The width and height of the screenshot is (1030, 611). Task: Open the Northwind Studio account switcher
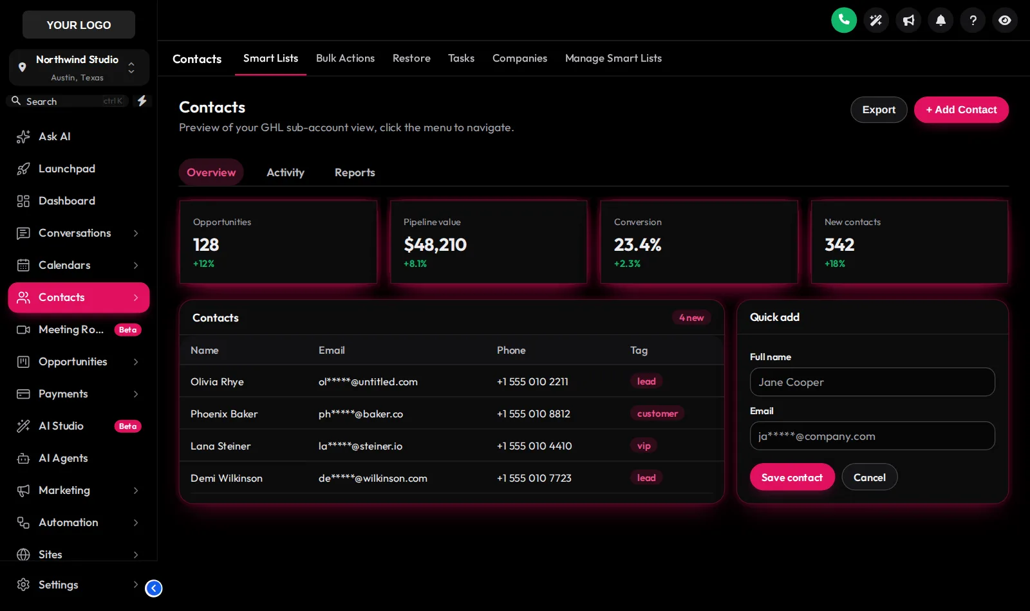click(79, 68)
